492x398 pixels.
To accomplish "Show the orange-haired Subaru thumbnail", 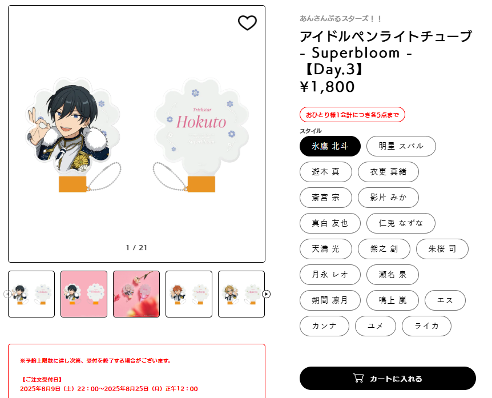I will click(x=189, y=294).
